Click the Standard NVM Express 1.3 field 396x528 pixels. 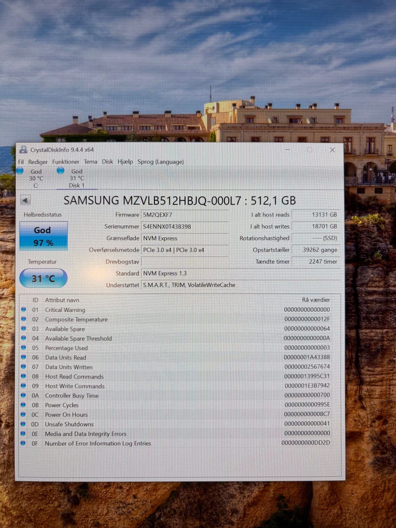click(x=241, y=273)
